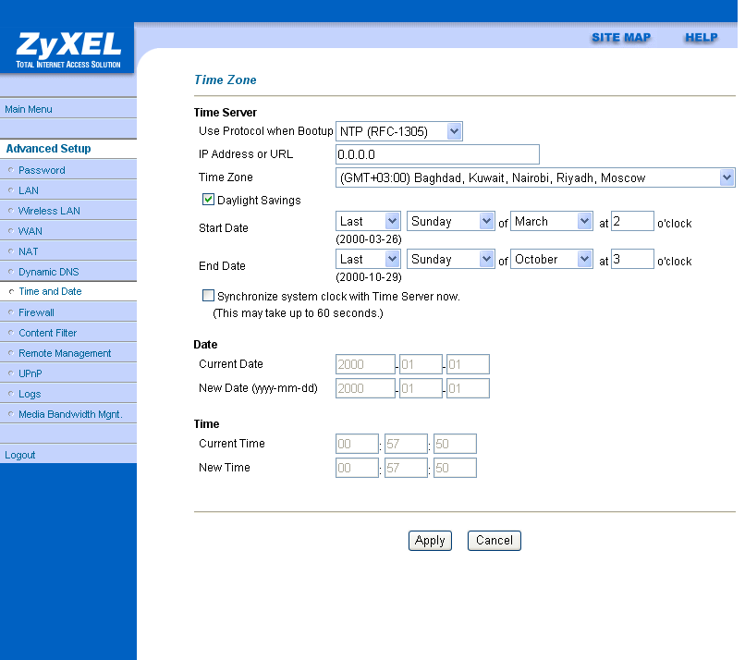The image size is (745, 660).
Task: Open the Firewall settings page
Action: tap(36, 312)
